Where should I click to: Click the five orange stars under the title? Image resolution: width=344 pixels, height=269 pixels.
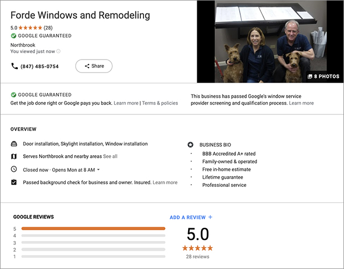point(30,27)
